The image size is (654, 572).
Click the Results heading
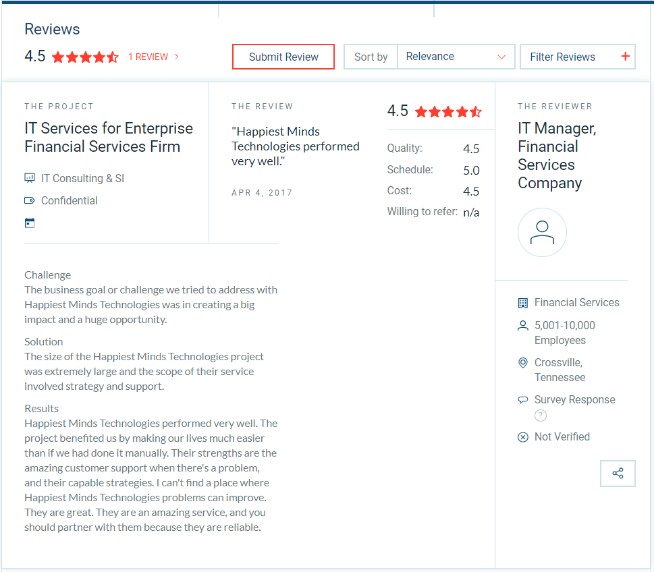tap(41, 409)
